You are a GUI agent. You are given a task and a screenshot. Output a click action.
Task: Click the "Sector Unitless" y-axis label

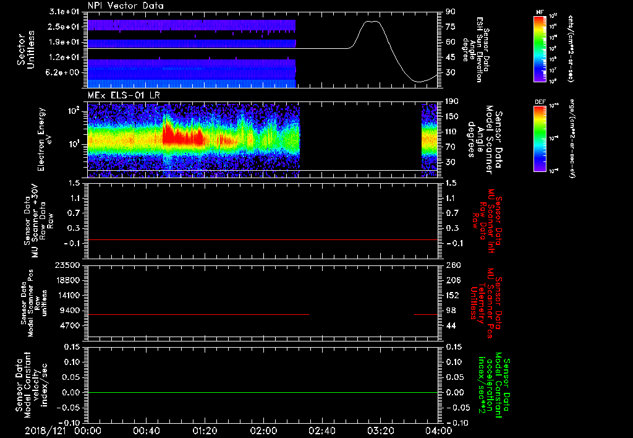tap(26, 49)
